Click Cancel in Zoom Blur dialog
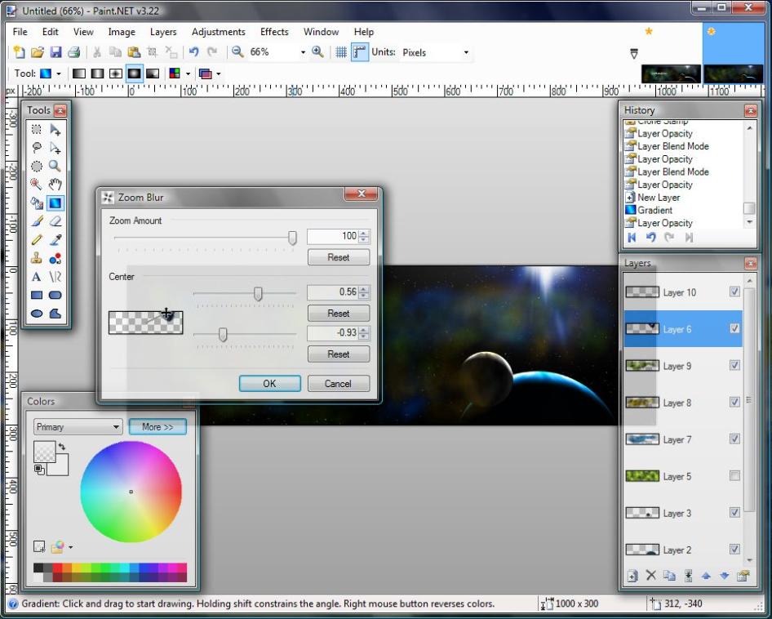772x619 pixels. [338, 384]
